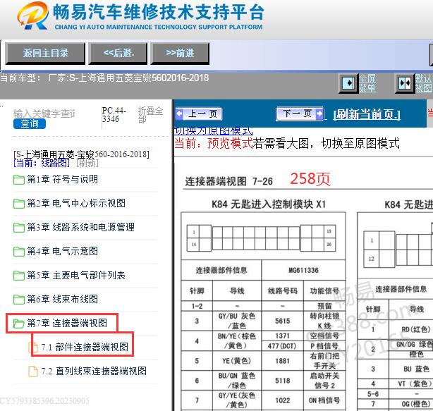Open folder icon for 第4章 电气示意图
The image size is (433, 411).
(19, 252)
